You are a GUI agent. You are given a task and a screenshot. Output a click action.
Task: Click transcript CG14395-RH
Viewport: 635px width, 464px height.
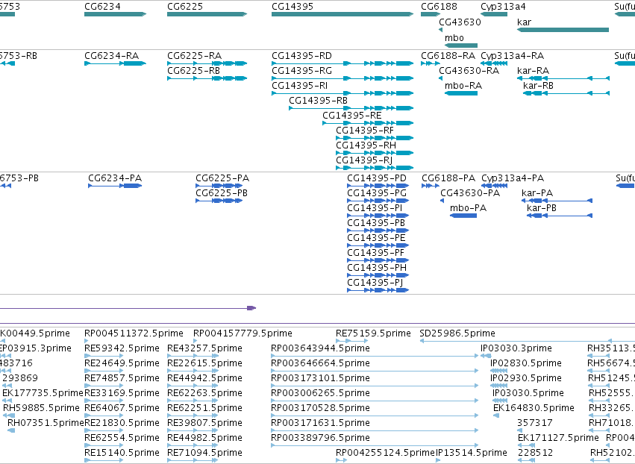click(366, 145)
